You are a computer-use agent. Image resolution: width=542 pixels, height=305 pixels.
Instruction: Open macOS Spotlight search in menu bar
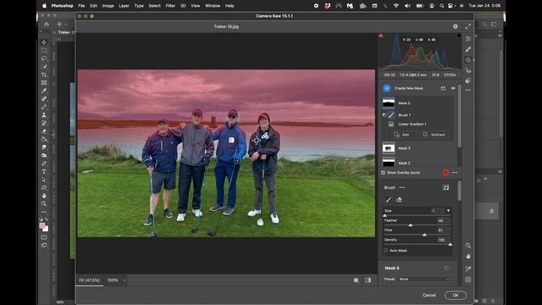(442, 6)
